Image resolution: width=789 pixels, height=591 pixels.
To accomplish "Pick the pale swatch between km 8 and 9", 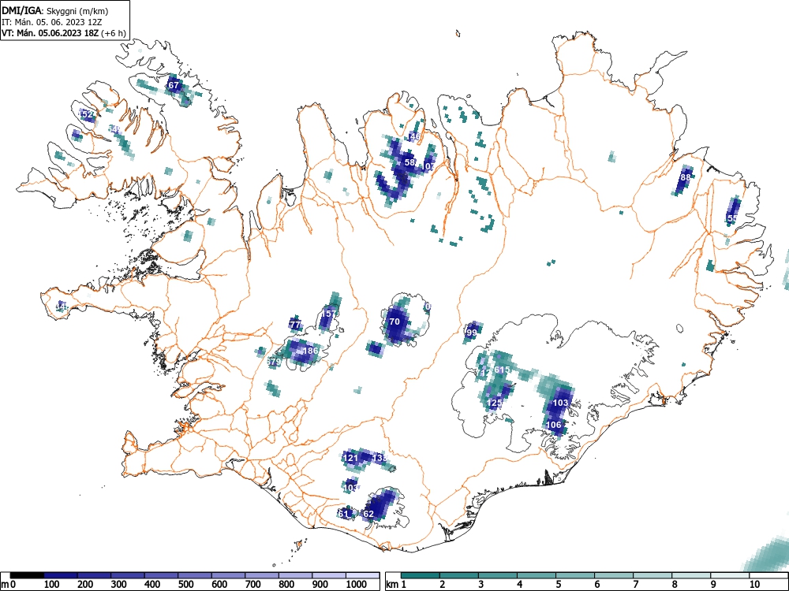I will coord(691,575).
